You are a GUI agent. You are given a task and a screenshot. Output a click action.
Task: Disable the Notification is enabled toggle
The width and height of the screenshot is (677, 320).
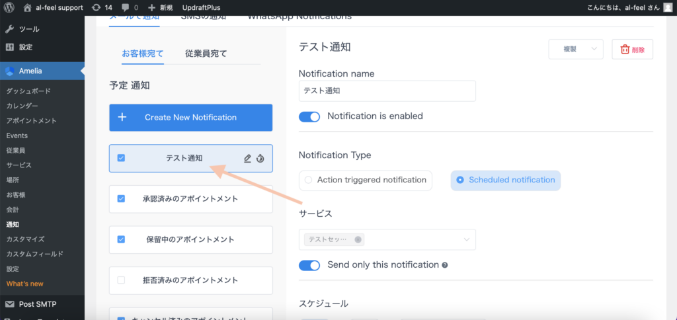pos(309,116)
